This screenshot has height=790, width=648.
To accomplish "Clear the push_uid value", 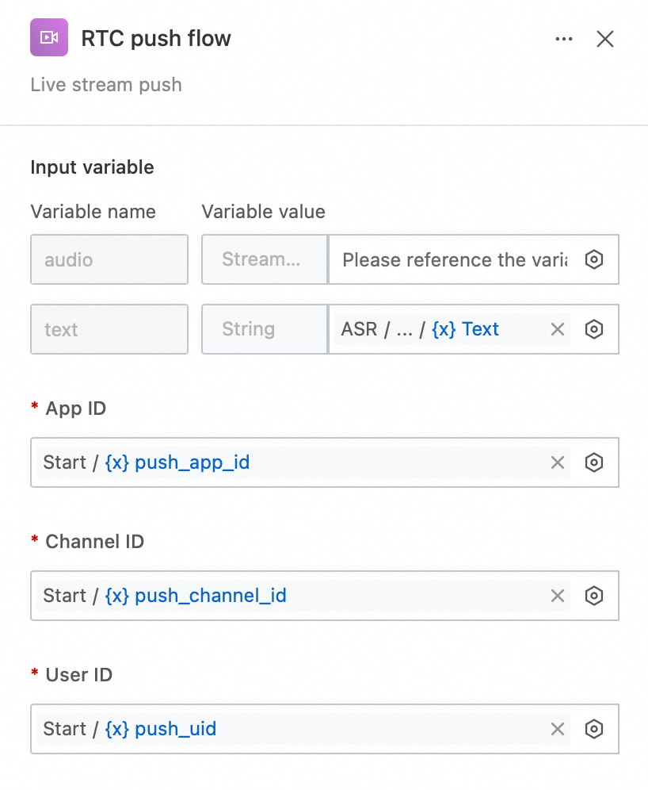I will coord(558,729).
